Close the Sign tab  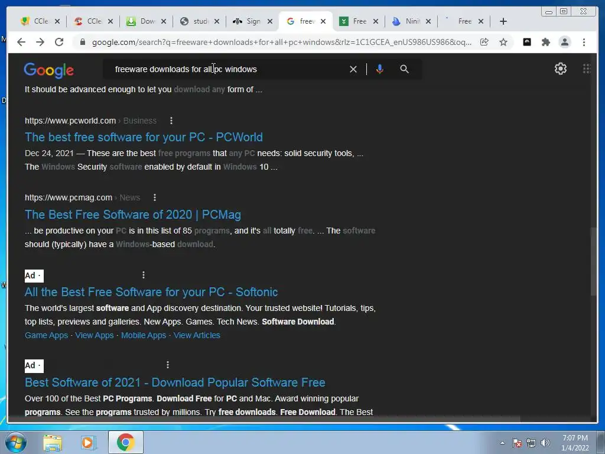[270, 21]
